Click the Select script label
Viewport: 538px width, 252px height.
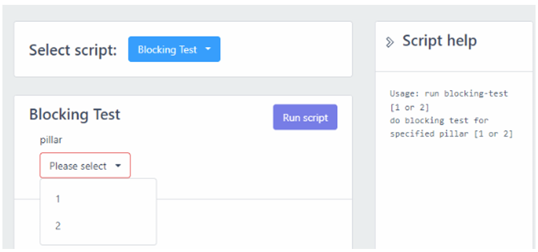(73, 50)
